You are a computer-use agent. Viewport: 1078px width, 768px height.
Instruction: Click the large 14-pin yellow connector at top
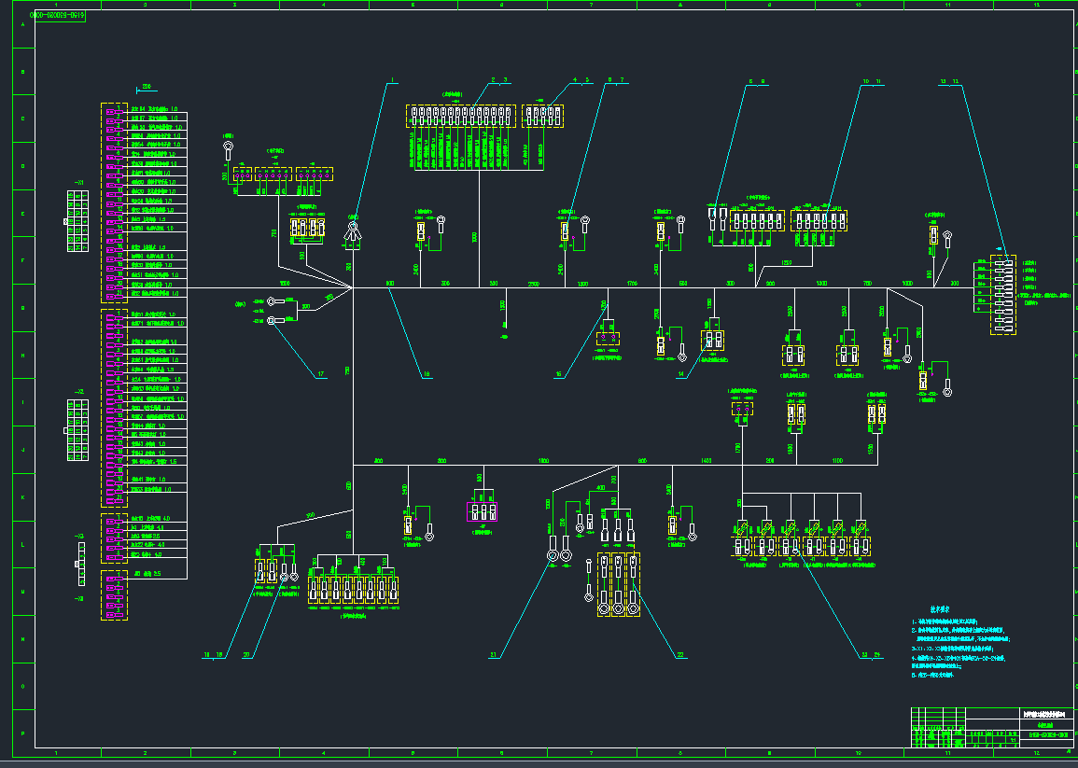pos(460,117)
